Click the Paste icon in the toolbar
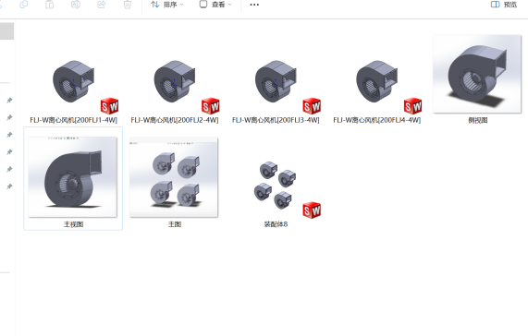Viewport: 528px width, 336px height. pos(50,5)
